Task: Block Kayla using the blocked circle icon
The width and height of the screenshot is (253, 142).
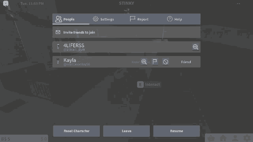Action: tap(165, 62)
